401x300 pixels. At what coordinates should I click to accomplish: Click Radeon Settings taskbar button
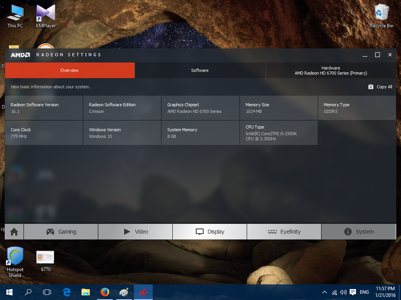coord(143,292)
